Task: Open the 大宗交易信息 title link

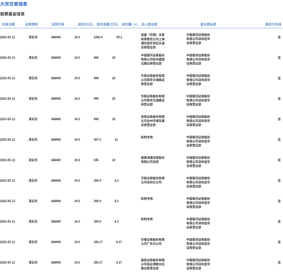Action: 14,4
